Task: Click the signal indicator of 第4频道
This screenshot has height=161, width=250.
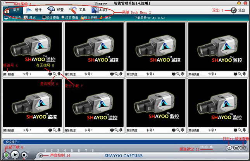Action: [x=236, y=74]
